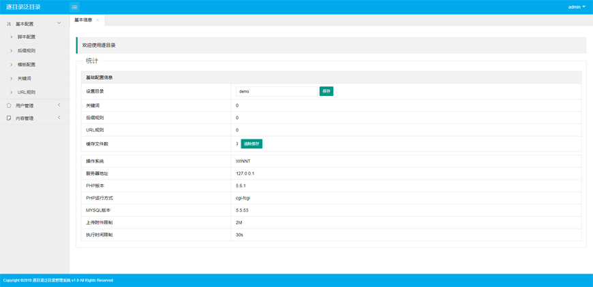Click the PHP运行方式 label
This screenshot has height=287, width=593.
pyautogui.click(x=100, y=198)
